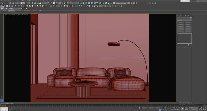207x111 pixels.
Task: Toggle the Window/Crossing selection mode
Action: pyautogui.click(x=29, y=3)
